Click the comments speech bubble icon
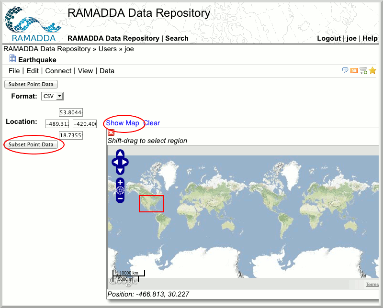Viewport: 383px width, 308px height. point(345,70)
